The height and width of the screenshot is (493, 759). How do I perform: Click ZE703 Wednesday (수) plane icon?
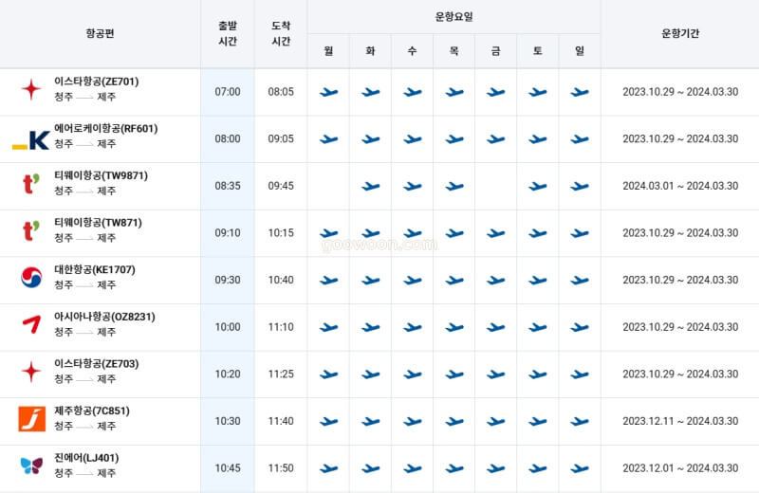tap(413, 374)
